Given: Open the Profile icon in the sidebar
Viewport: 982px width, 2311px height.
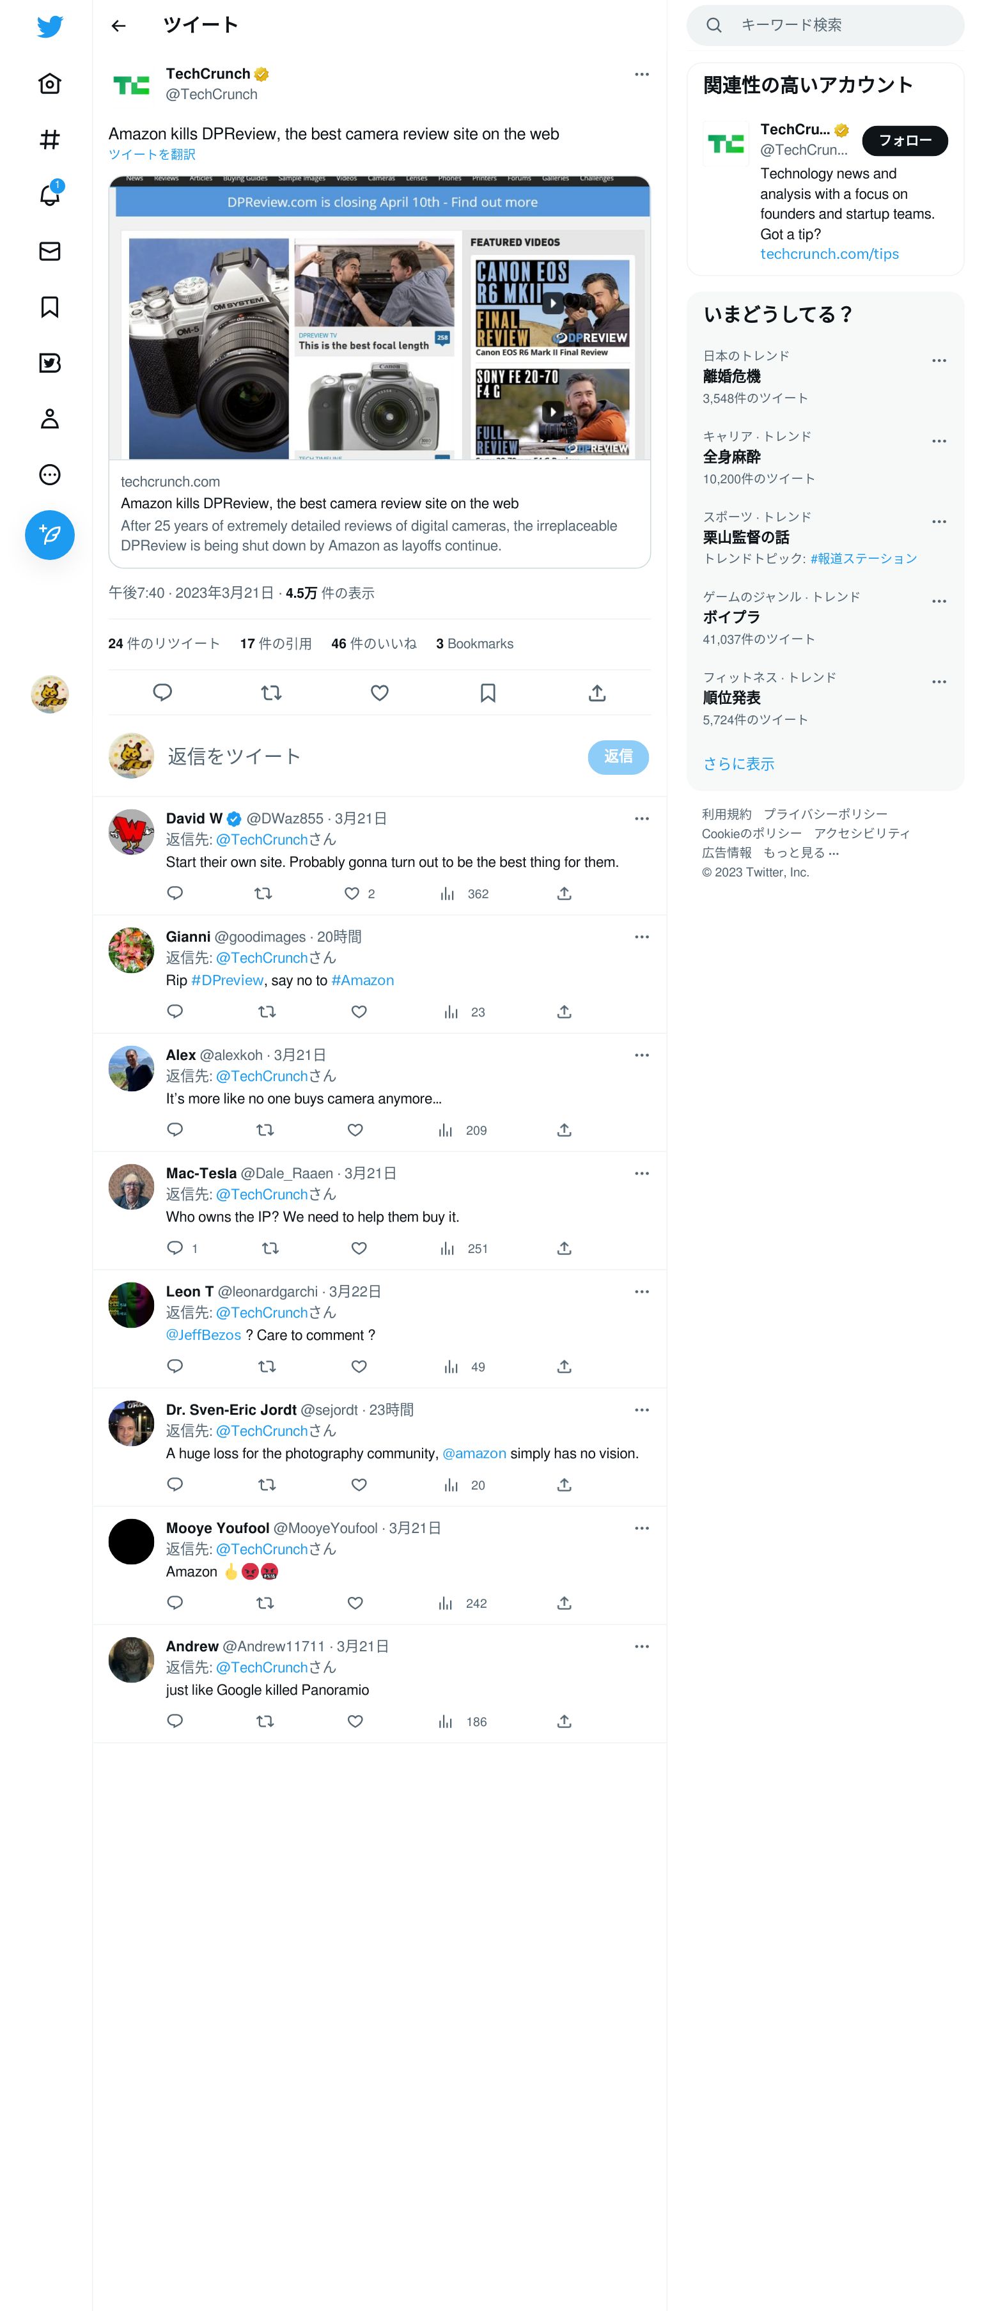Looking at the screenshot, I should (49, 419).
